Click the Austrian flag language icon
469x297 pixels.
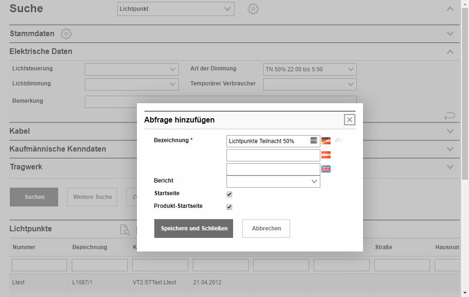pos(326,155)
